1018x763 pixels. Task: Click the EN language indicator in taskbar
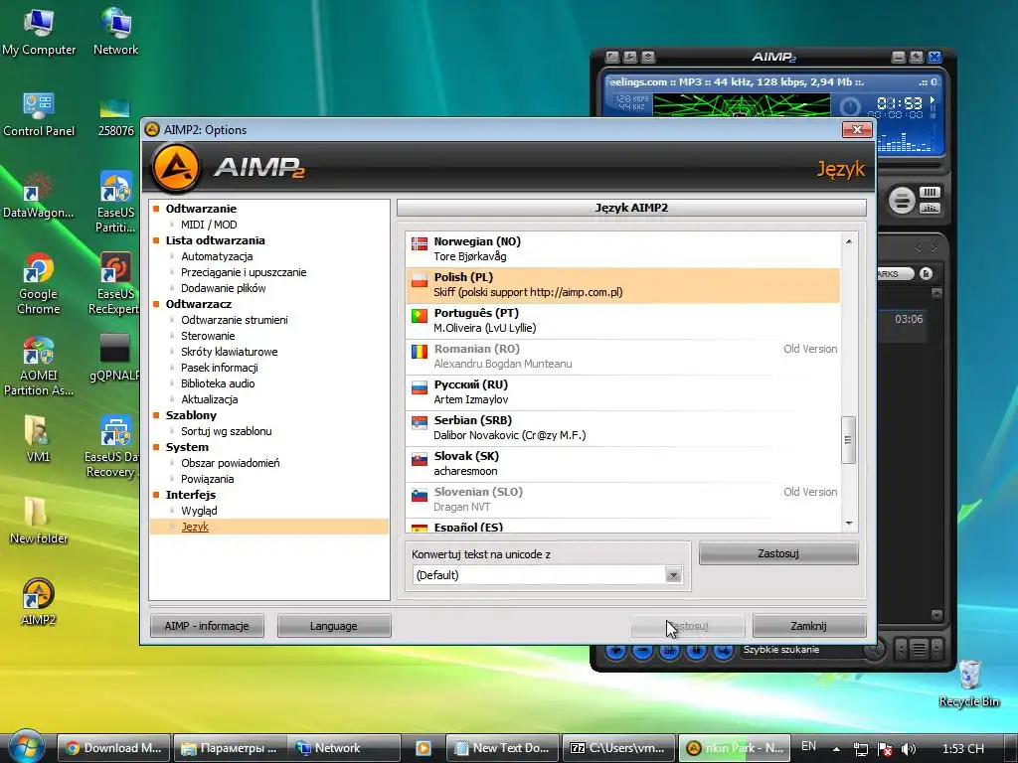coord(809,747)
